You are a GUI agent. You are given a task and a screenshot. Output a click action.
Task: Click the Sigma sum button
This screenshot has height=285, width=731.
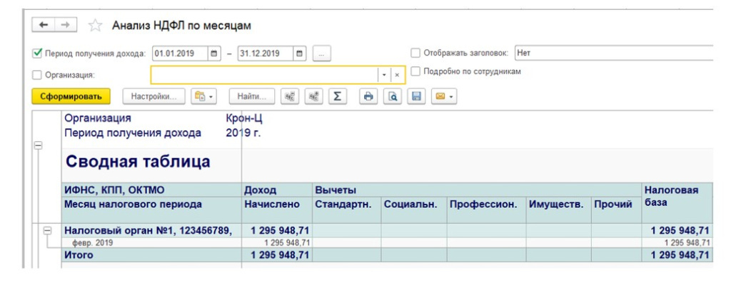(x=338, y=96)
